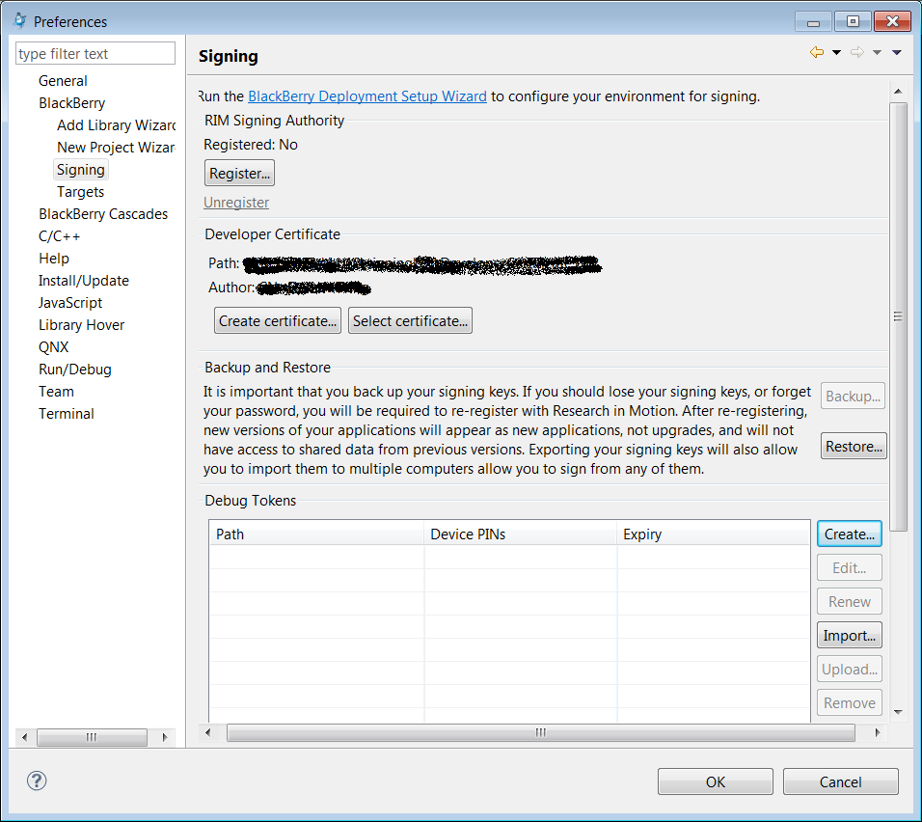Click Create... for a debug token
Image resolution: width=922 pixels, height=822 pixels.
point(850,534)
